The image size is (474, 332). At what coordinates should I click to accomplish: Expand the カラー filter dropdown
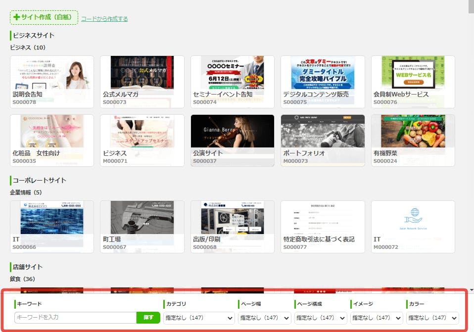432,318
